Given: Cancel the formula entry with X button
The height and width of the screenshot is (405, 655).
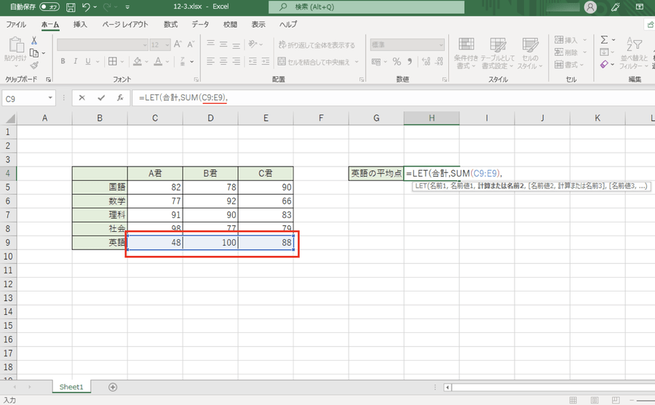Looking at the screenshot, I should click(x=82, y=97).
